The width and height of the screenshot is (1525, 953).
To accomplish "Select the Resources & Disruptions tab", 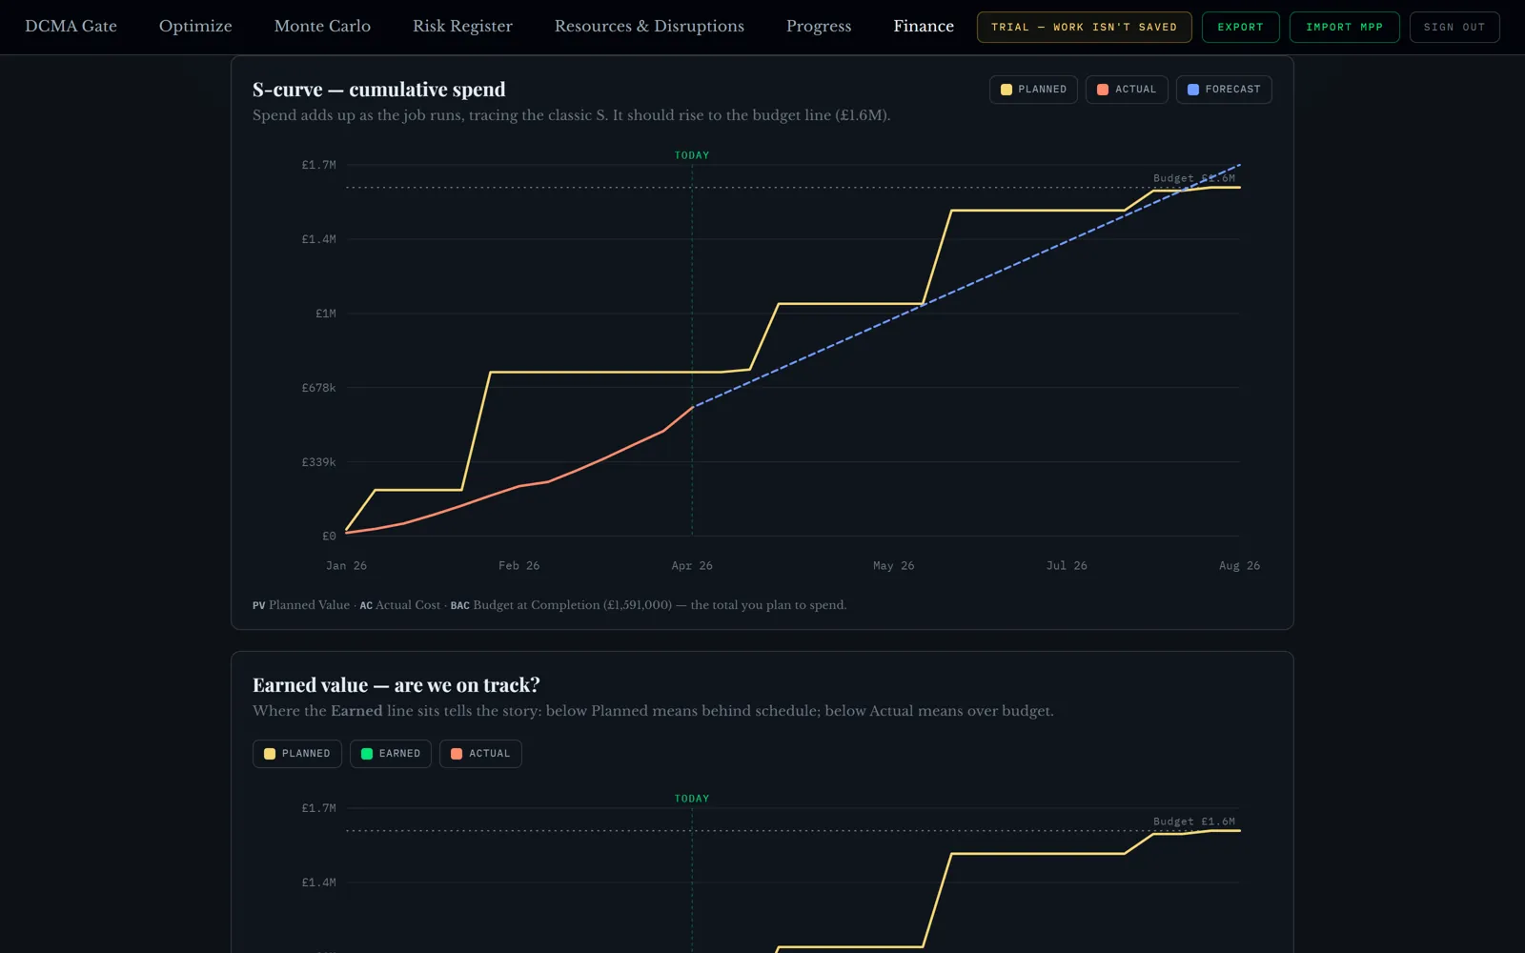I will coord(649,27).
